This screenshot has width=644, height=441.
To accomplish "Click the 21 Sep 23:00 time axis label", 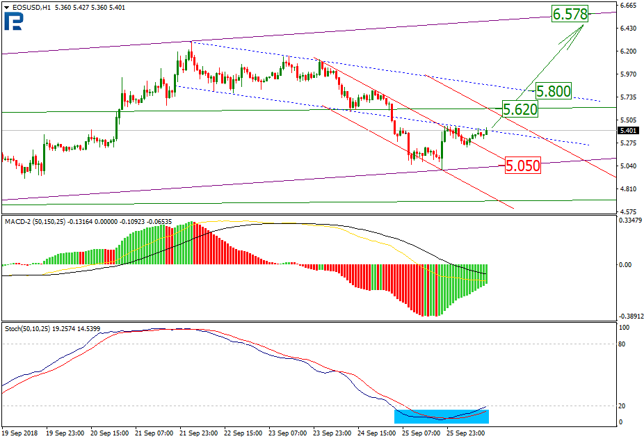I will tap(199, 433).
